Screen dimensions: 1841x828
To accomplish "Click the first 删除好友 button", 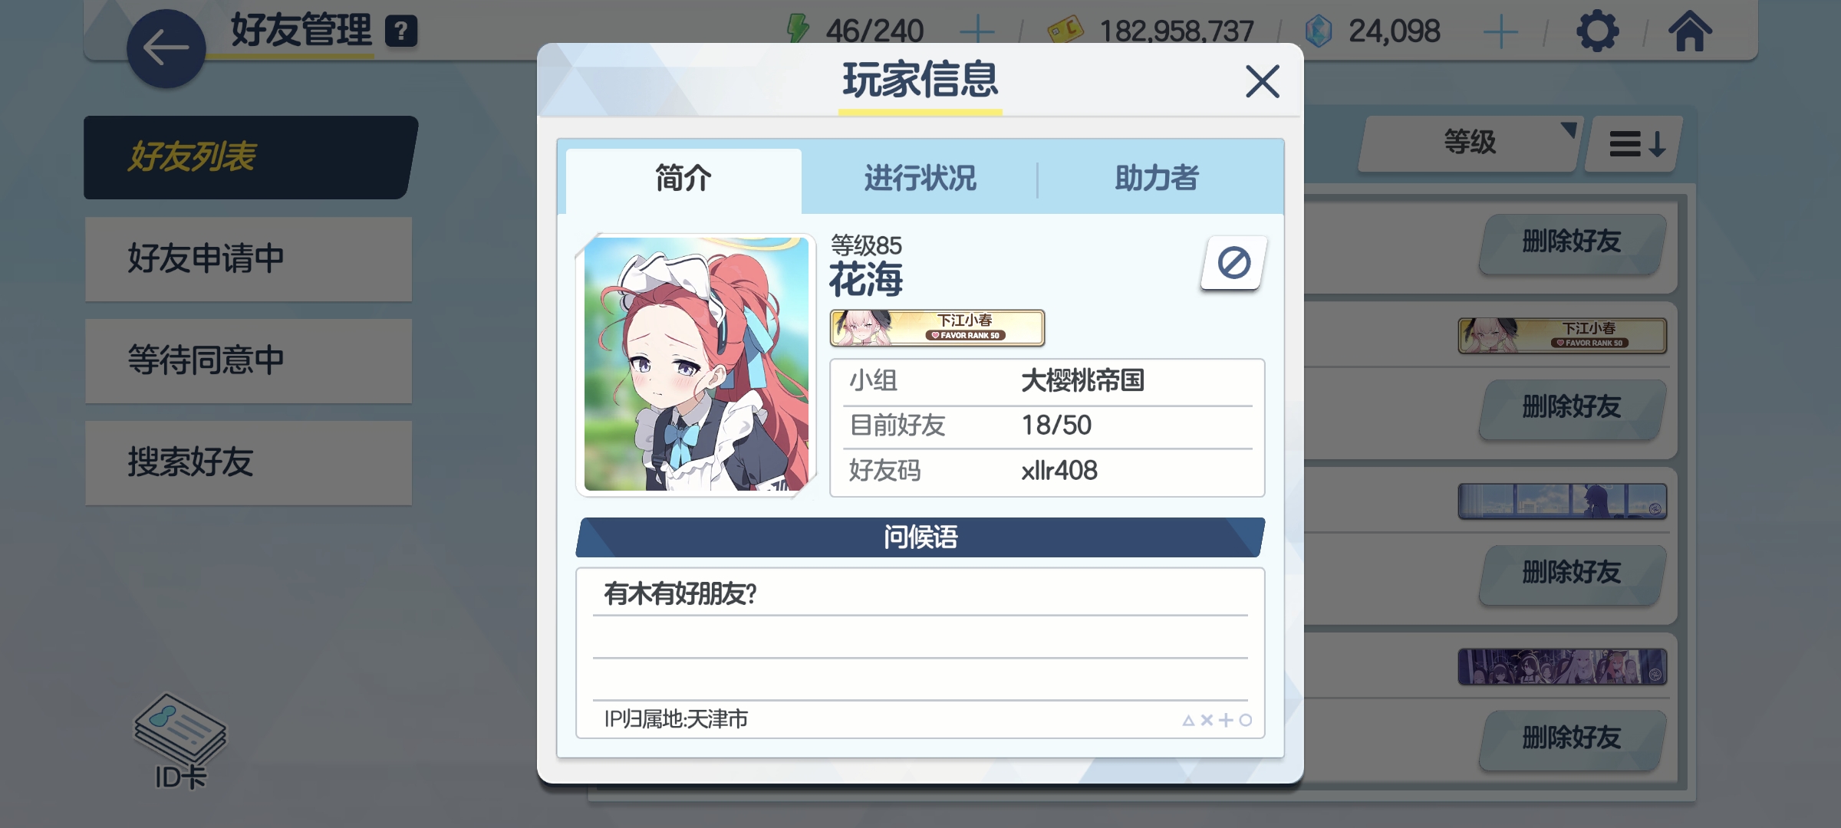I will [1572, 243].
